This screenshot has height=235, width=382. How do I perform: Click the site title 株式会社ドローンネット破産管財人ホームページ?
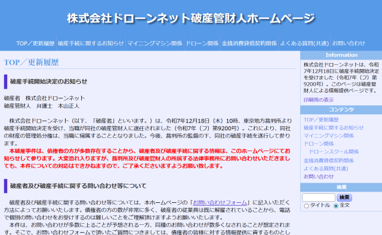[191, 18]
